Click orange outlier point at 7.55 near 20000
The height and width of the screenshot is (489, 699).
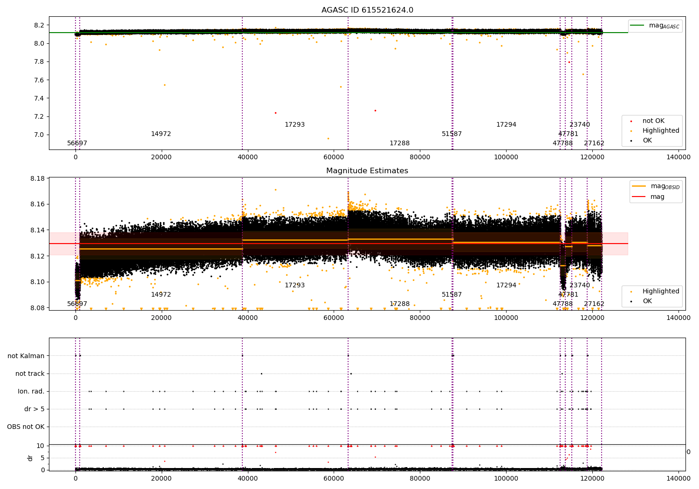coord(164,85)
